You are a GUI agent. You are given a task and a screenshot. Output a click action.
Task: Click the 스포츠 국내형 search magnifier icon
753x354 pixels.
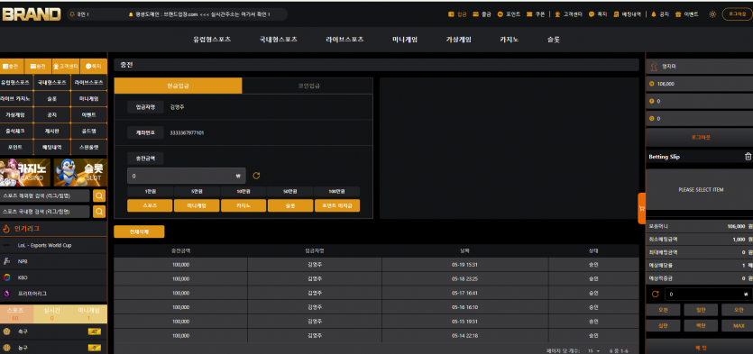tap(99, 212)
